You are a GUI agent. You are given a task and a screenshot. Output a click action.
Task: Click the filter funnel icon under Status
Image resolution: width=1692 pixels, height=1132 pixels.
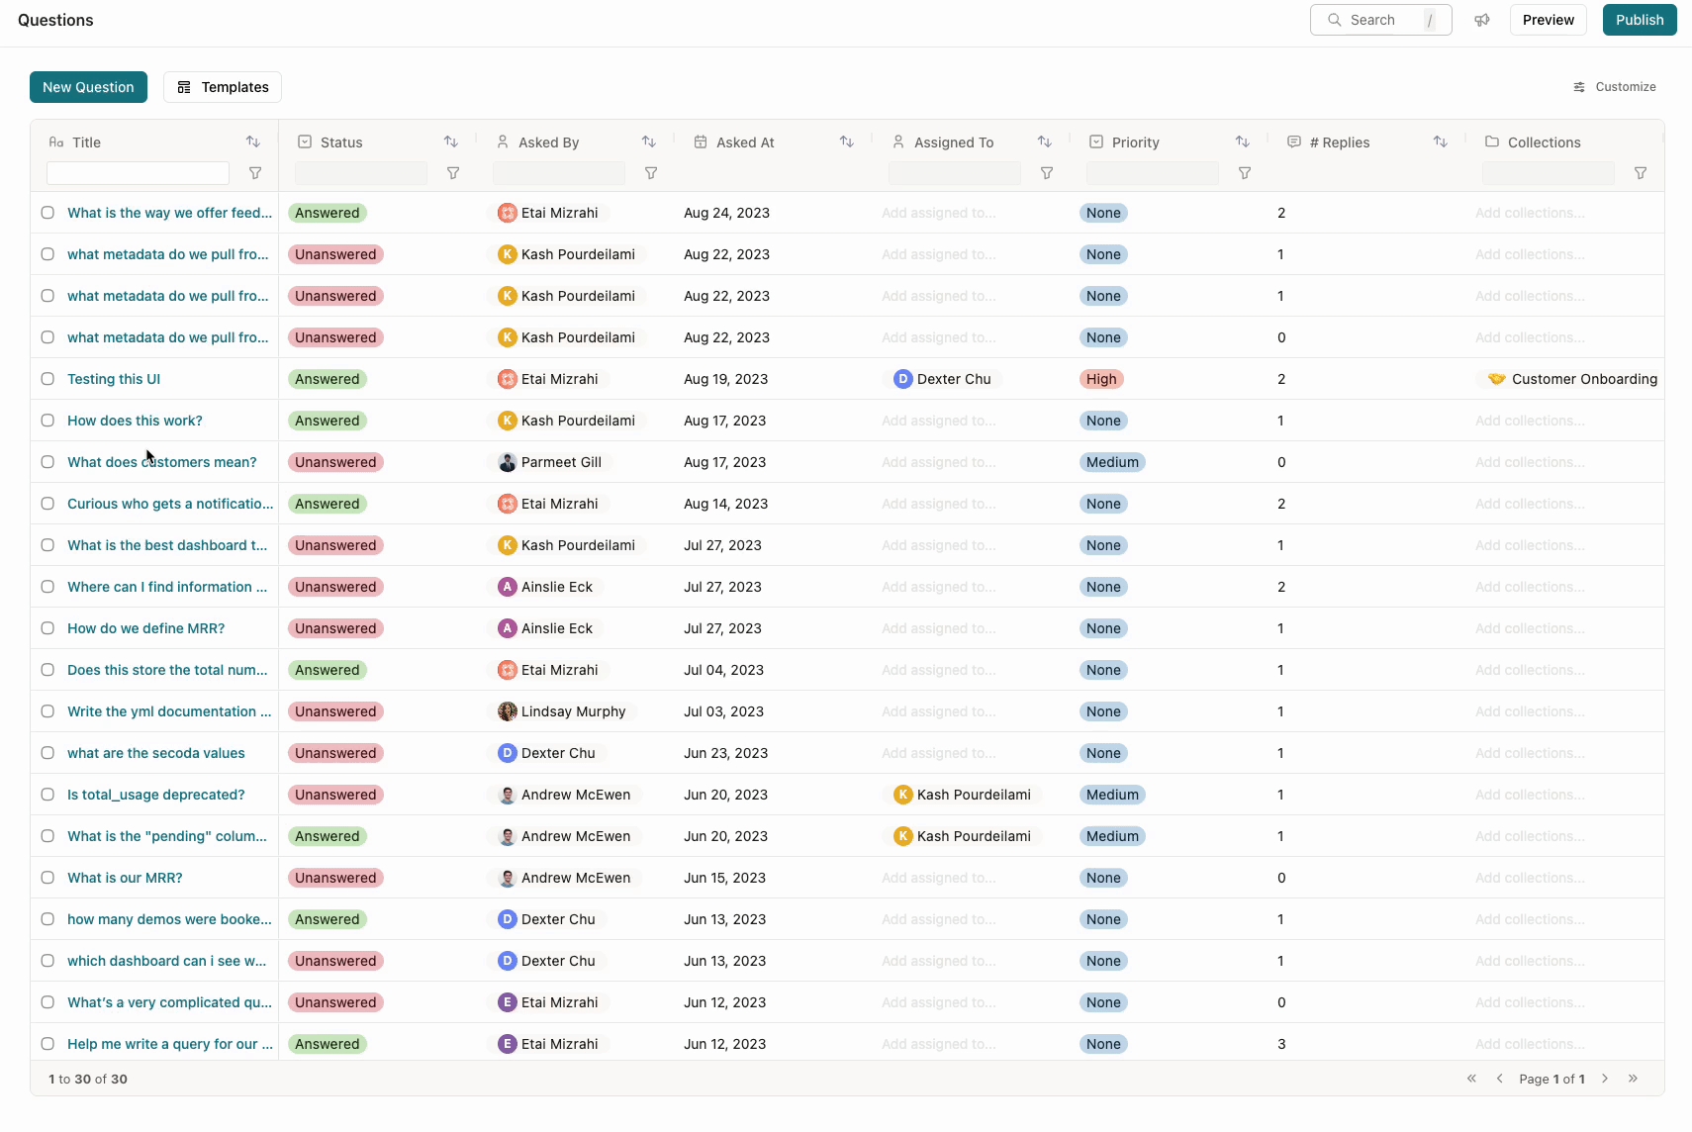(453, 173)
